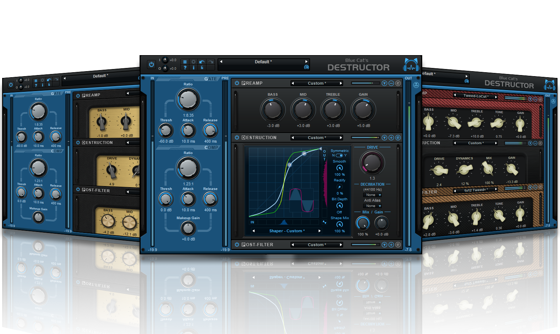This screenshot has height=334, width=560.
Task: Open the 'e' editor icon in Preamp header
Action: click(398, 83)
